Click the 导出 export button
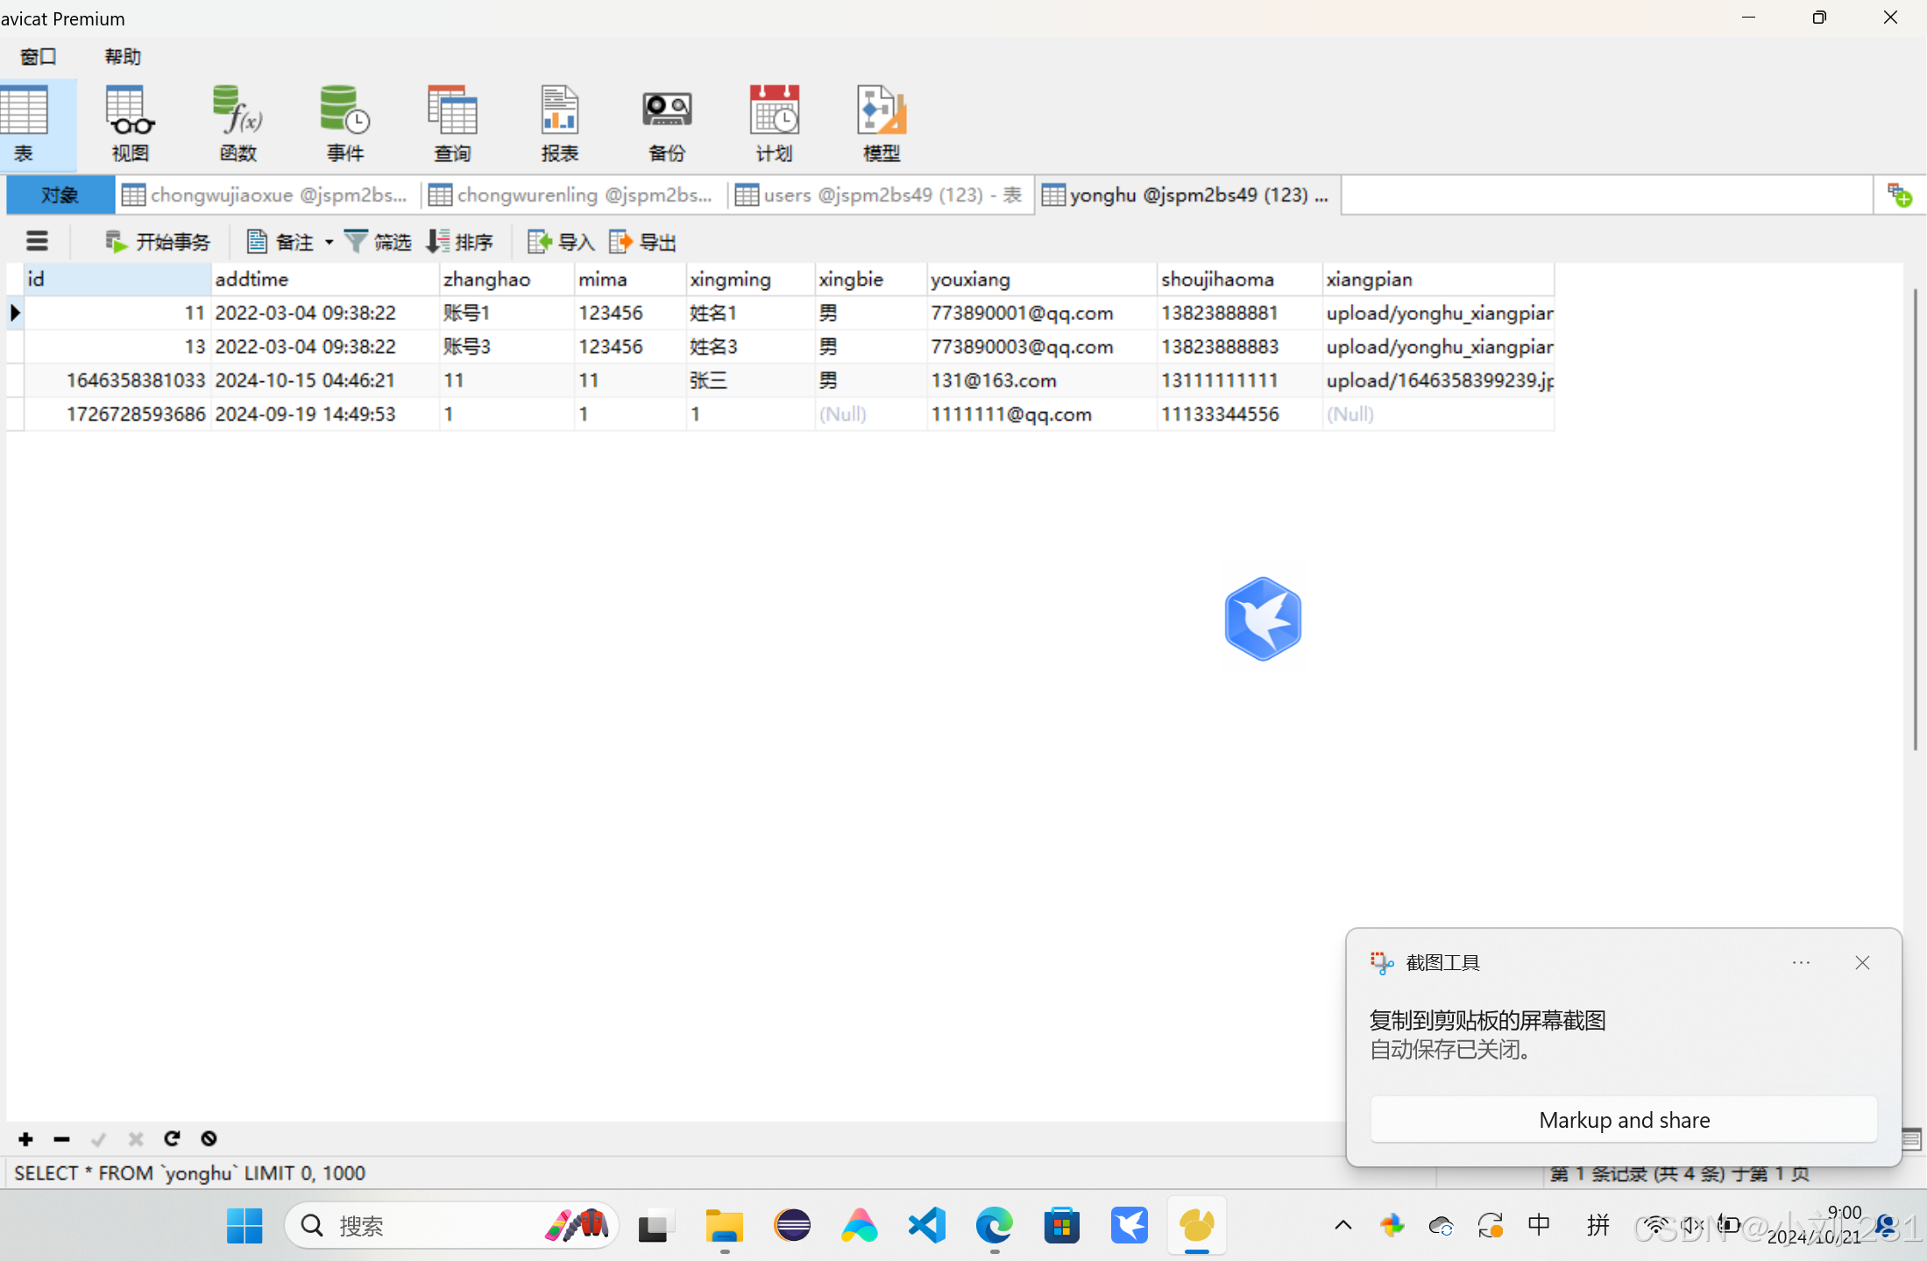Screen dimensions: 1927x1261 (643, 242)
